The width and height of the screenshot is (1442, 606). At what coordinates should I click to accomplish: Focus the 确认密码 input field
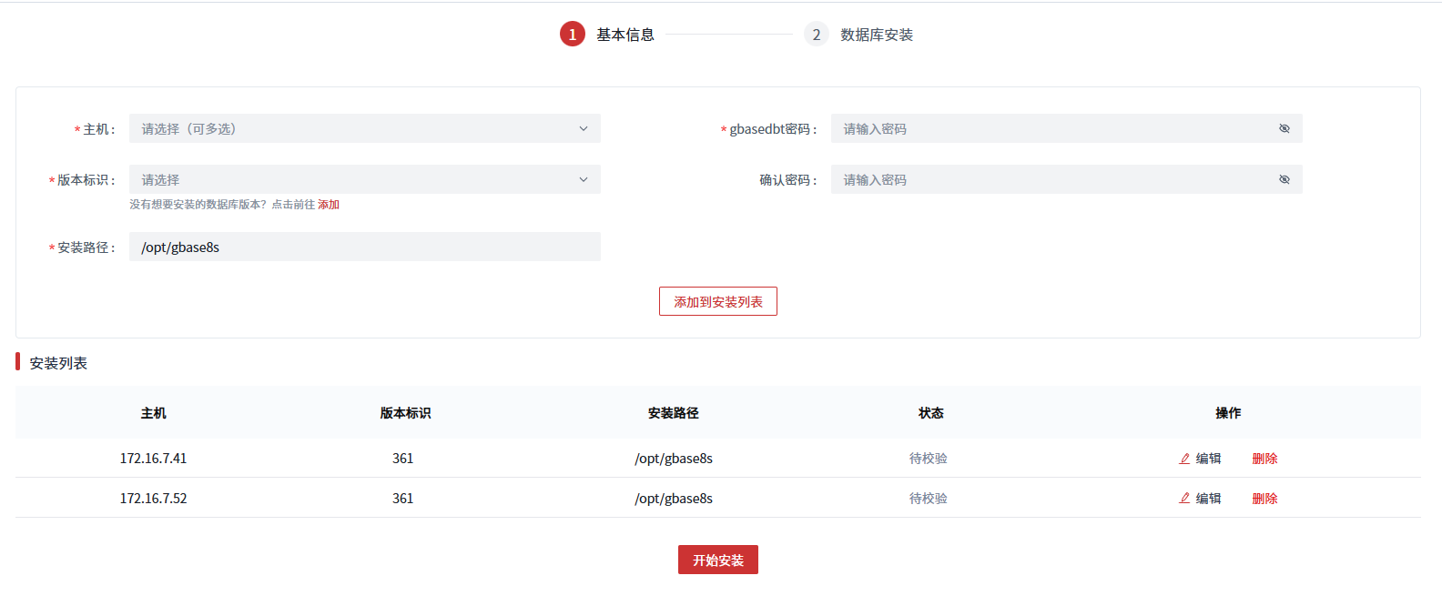coord(1047,180)
